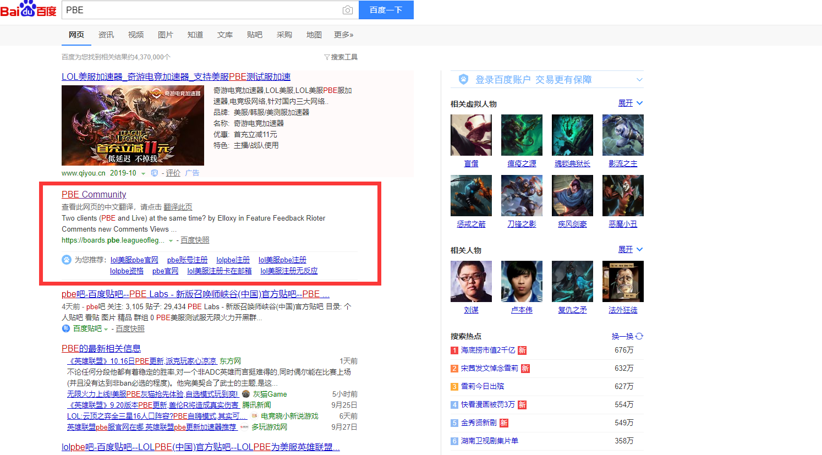Expand the 登录百度账户 banner chevron

[639, 80]
